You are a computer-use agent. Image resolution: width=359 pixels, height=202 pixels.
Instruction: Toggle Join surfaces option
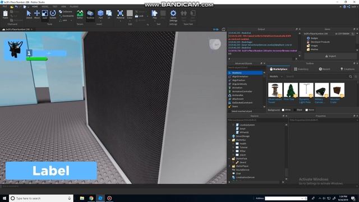click(63, 20)
